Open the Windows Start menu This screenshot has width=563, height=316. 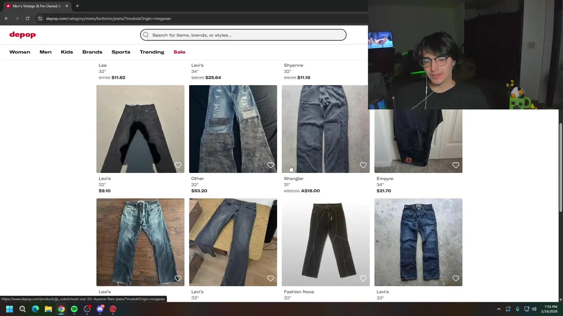point(9,309)
